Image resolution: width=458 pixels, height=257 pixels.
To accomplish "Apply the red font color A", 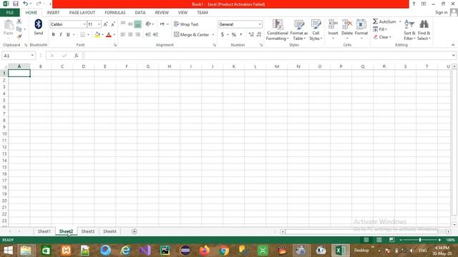I will pyautogui.click(x=109, y=35).
